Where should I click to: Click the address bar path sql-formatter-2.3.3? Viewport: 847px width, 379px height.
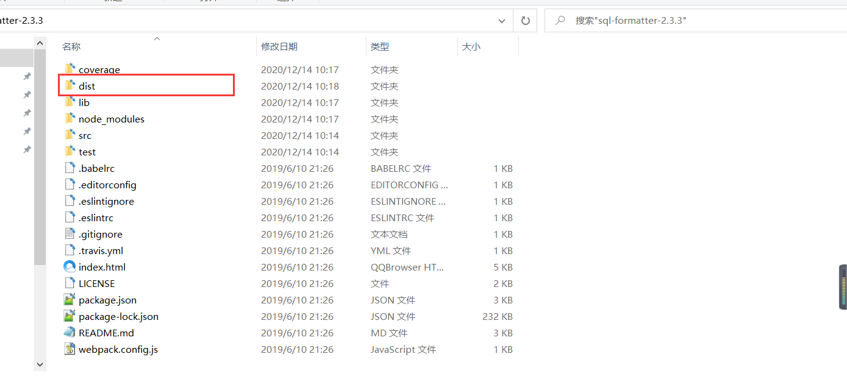pos(21,21)
